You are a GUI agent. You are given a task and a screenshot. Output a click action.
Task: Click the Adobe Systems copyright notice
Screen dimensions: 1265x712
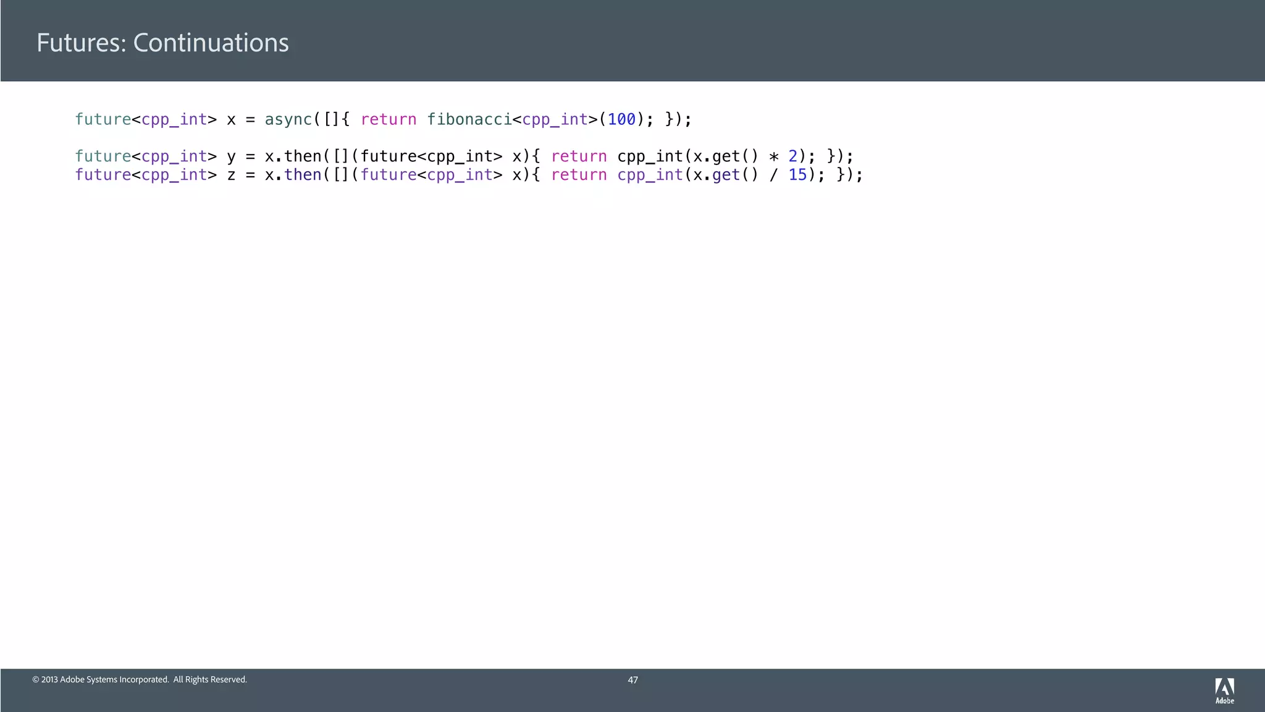tap(140, 680)
